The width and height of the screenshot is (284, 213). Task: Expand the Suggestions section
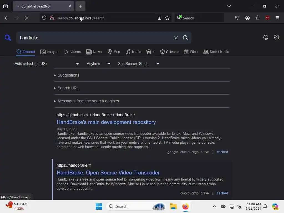67,75
